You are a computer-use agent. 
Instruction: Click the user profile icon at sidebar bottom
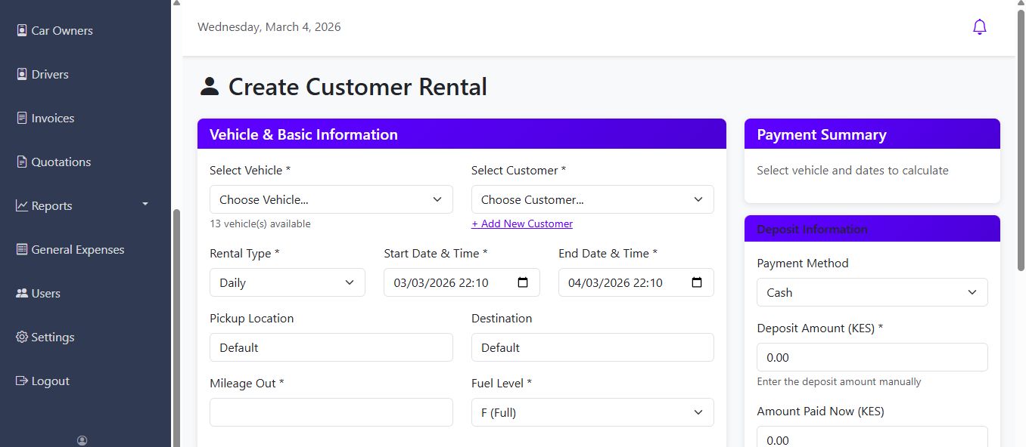[82, 440]
